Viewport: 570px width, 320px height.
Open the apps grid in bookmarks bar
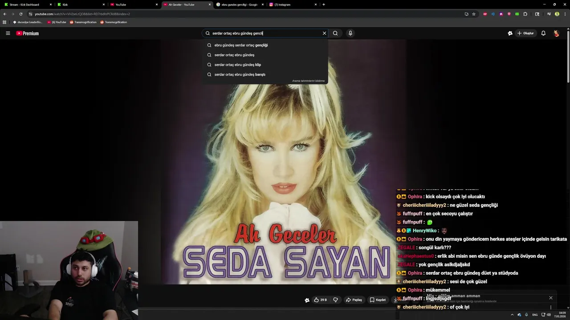4,22
